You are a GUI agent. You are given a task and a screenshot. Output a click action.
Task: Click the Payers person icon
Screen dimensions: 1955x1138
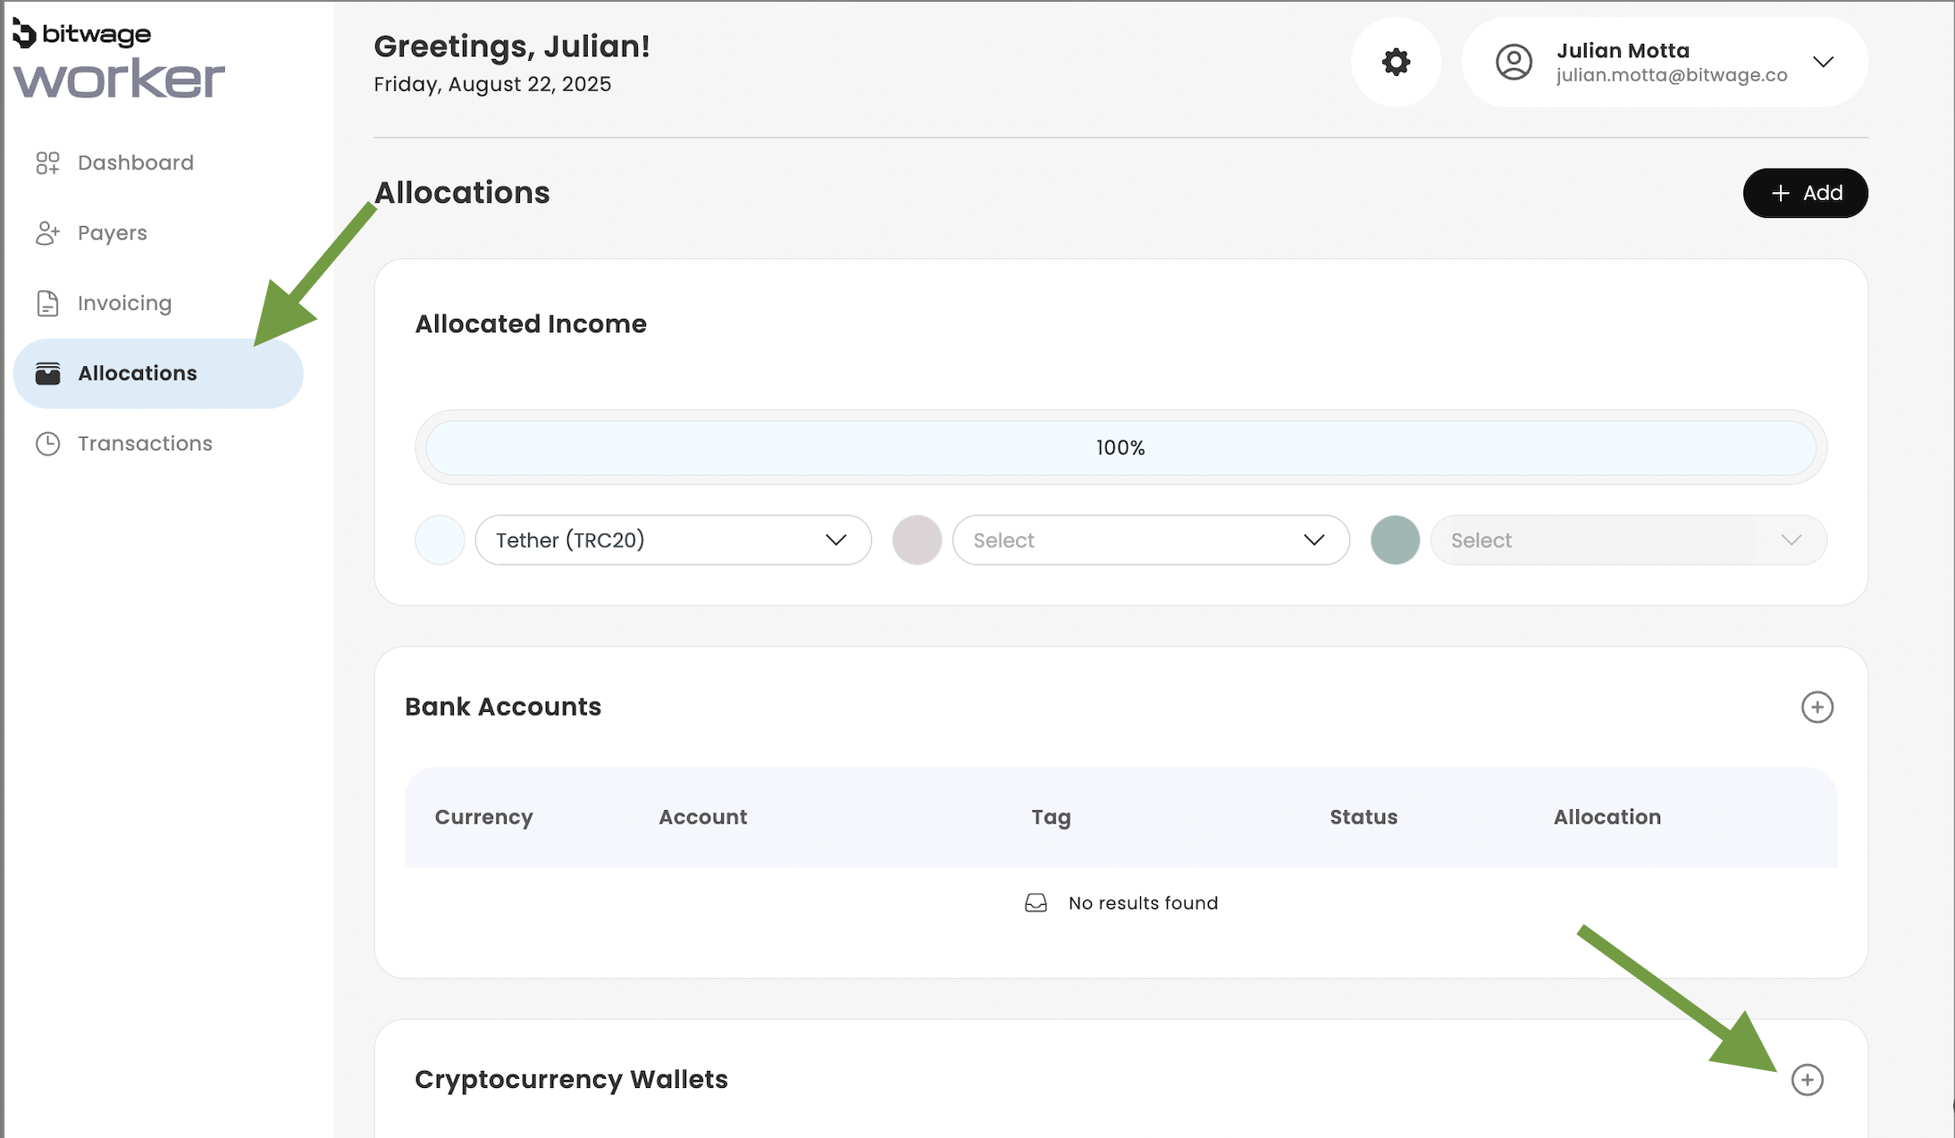pos(47,233)
